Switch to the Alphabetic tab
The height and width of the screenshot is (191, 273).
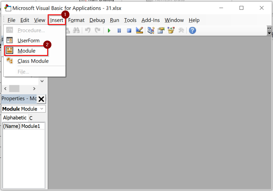(x=15, y=118)
